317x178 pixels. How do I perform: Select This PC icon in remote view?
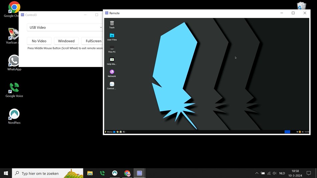[x=112, y=49]
